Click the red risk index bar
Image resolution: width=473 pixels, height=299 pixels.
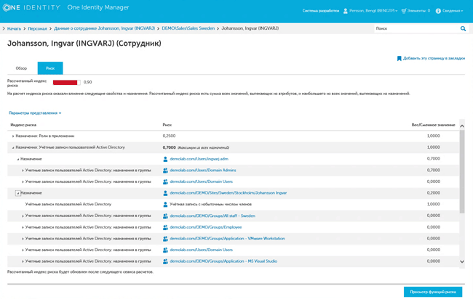tap(65, 83)
